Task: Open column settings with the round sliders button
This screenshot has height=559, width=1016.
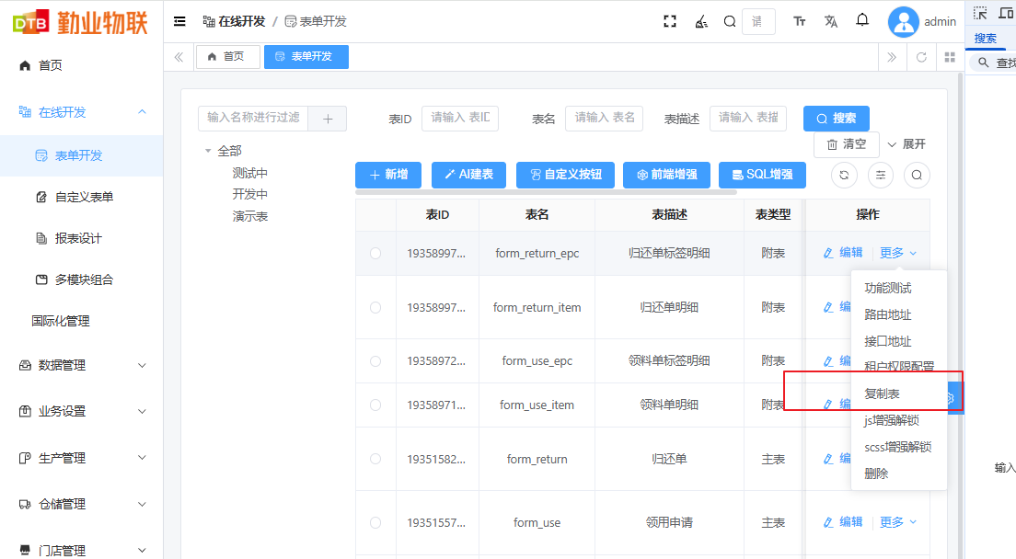Action: [x=881, y=175]
